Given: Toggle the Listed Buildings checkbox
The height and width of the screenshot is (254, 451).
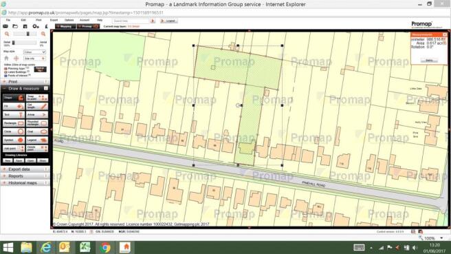Looking at the screenshot, I should pyautogui.click(x=5, y=72).
